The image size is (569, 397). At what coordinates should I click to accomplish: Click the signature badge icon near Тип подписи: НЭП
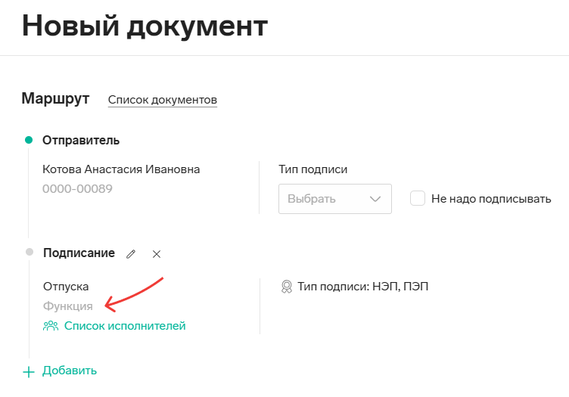click(287, 287)
